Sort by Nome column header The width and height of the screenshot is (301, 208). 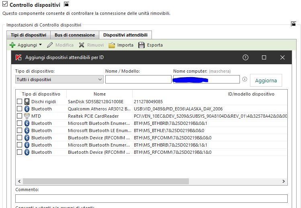99,94
